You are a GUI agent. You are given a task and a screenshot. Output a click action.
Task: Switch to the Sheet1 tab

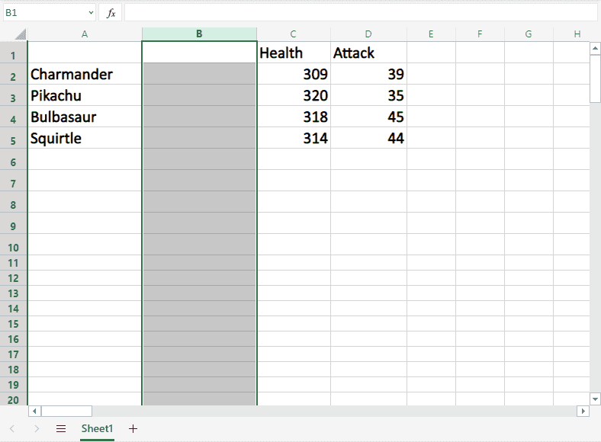coord(97,429)
